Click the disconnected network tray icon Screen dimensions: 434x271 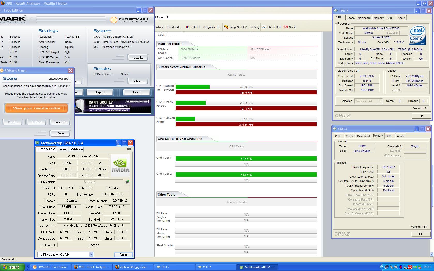[420, 267]
